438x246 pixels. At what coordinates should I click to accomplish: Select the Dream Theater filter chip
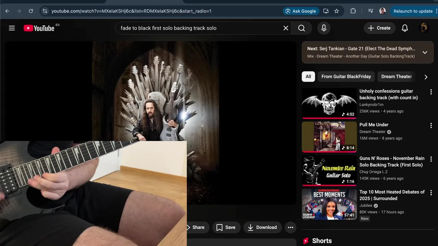pos(397,77)
